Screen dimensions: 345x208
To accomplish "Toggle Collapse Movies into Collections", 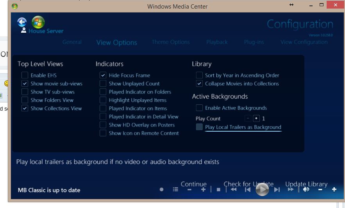I will pyautogui.click(x=199, y=83).
